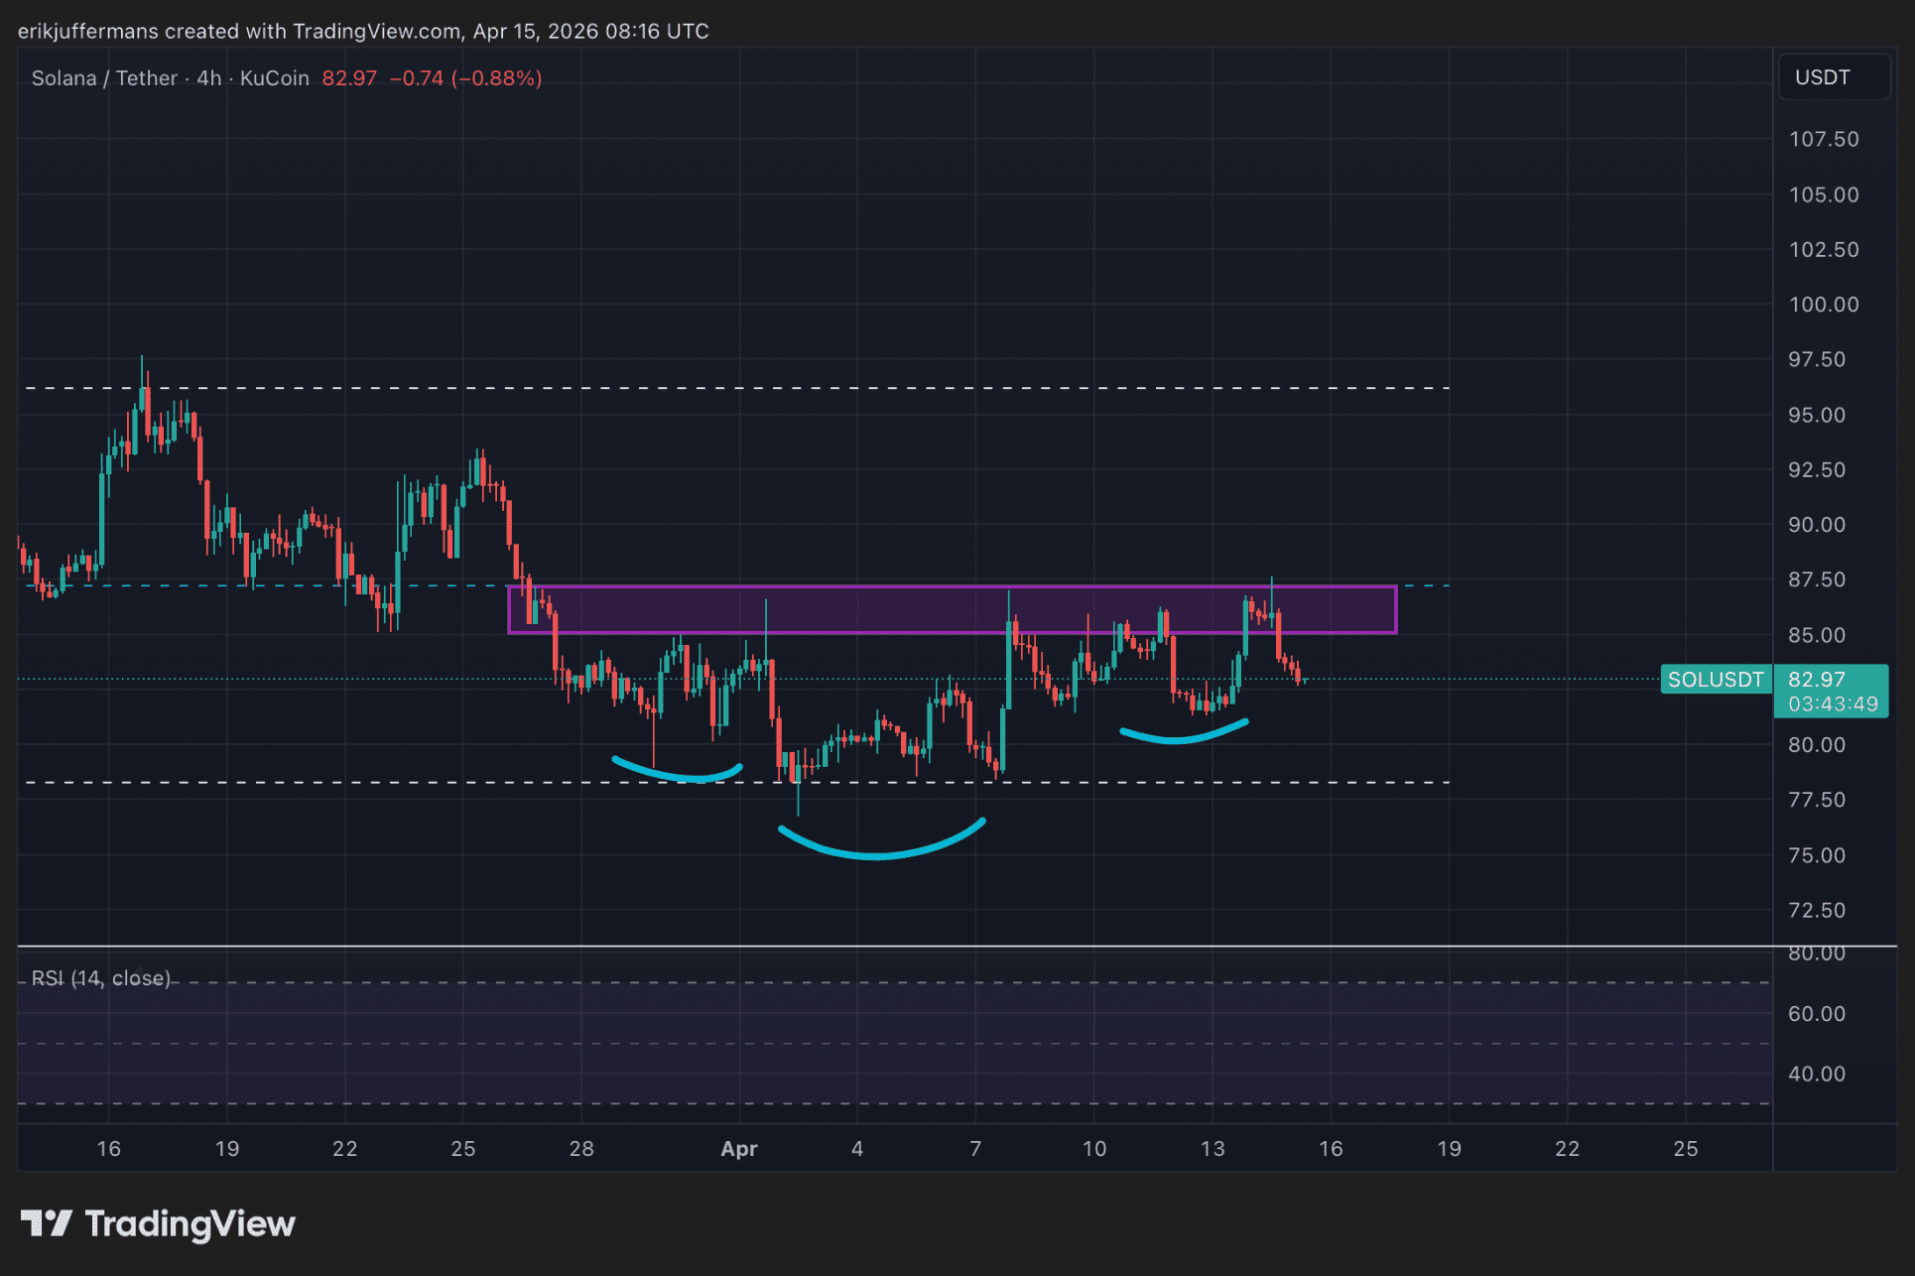Click the SOLUSDT symbol price label

click(1715, 680)
